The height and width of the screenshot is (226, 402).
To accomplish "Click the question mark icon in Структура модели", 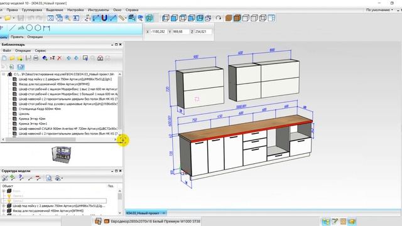I will [21, 178].
